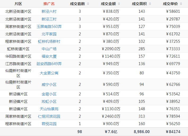188x136 pixels.
Task: Click 江苏路街道片区 district cell
Action: click(18, 64)
